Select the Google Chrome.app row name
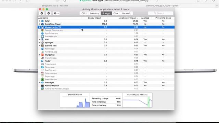The image size is (219, 123). pyautogui.click(x=54, y=30)
